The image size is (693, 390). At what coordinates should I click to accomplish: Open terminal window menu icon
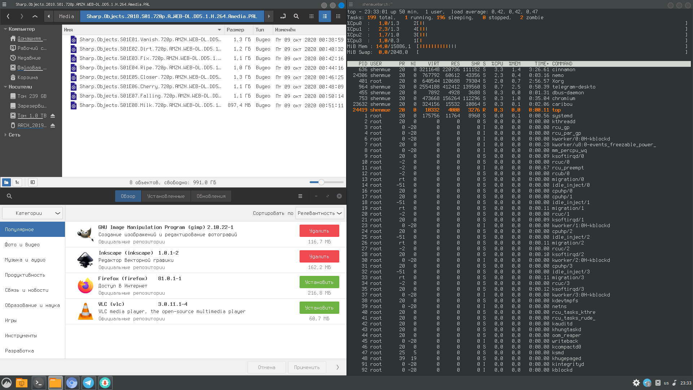click(350, 5)
